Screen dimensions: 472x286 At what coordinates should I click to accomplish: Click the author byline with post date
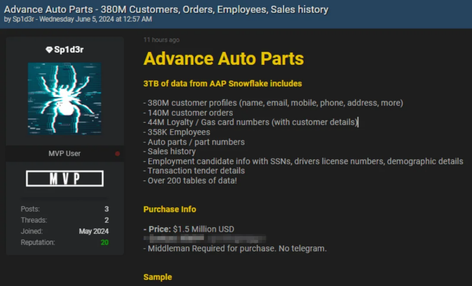point(78,19)
